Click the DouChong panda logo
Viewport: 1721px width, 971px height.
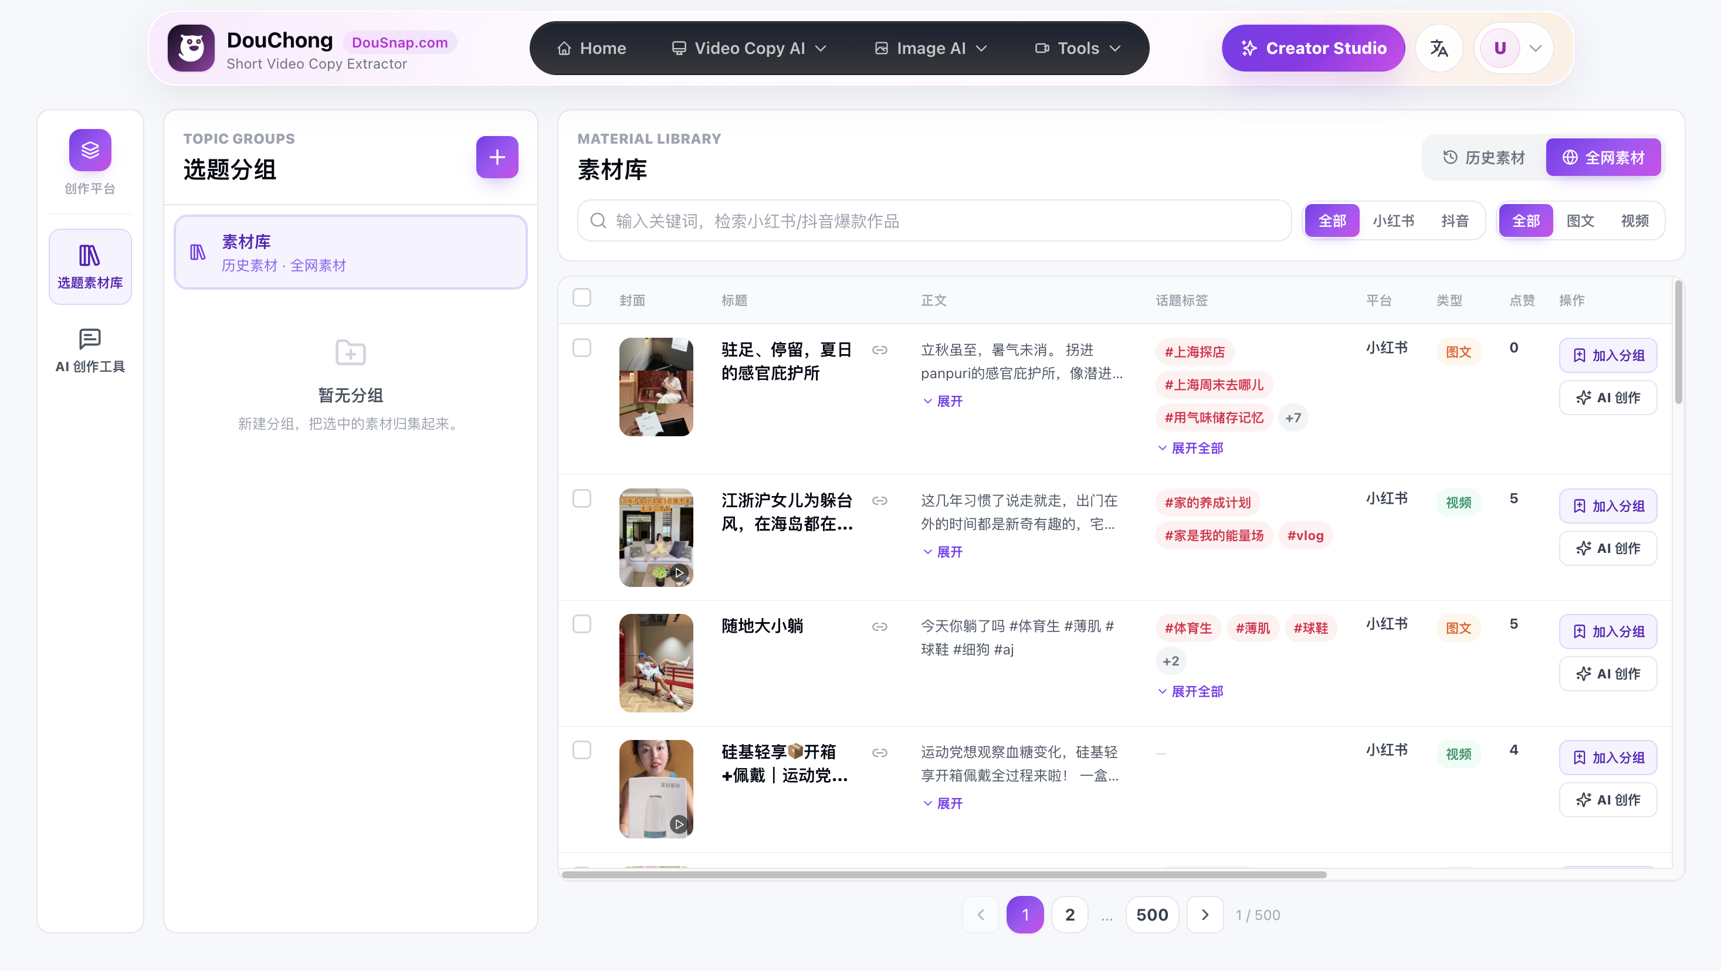coord(191,48)
